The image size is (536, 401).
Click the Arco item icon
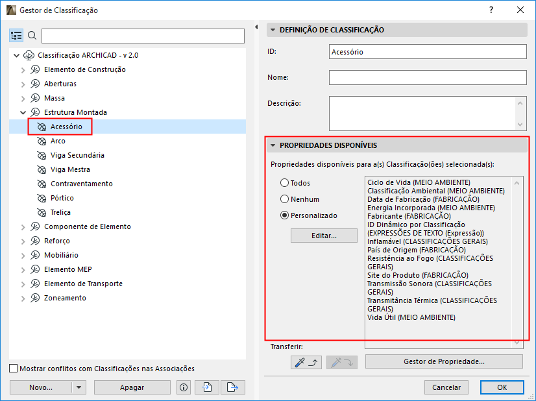[x=42, y=141]
